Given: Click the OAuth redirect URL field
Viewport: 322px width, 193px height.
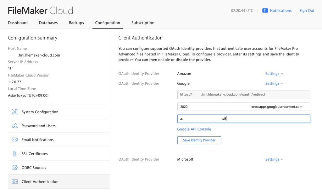Looking at the screenshot, I should pos(244,95).
